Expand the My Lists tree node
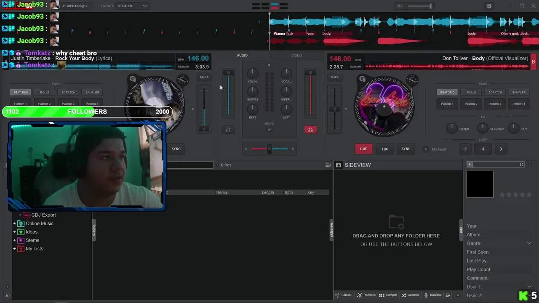The width and height of the screenshot is (539, 303). coord(14,249)
